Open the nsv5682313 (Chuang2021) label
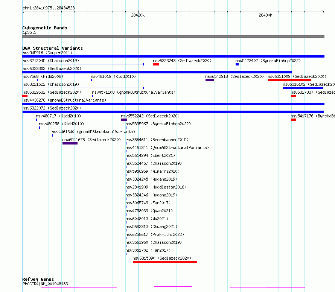Screen dimensions: 335x292 pos(151,227)
